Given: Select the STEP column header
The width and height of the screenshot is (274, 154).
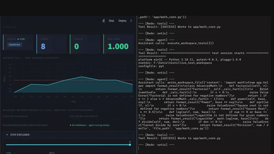Looking at the screenshot, I should (8, 153).
